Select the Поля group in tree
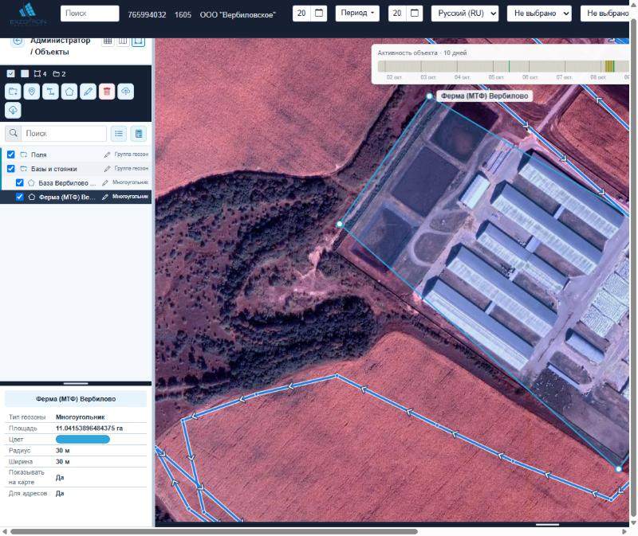The image size is (638, 536). [38, 155]
